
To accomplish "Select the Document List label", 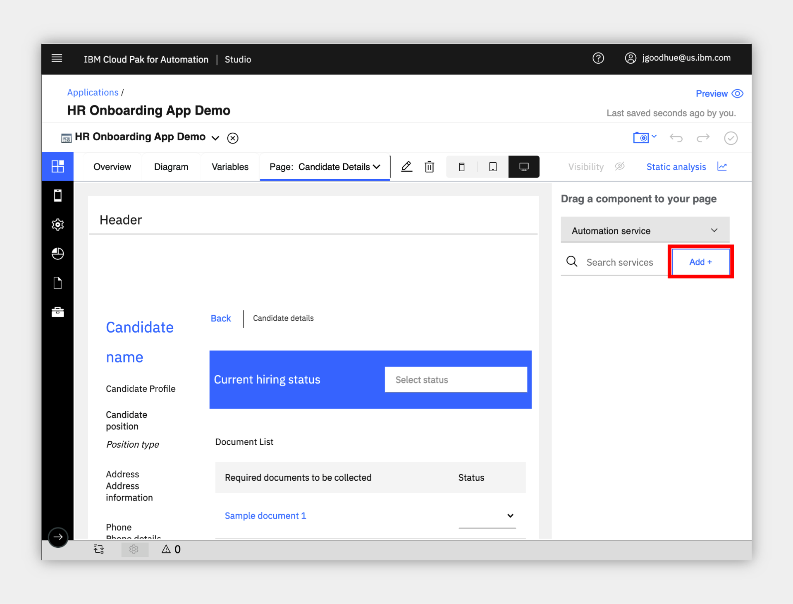I will coord(244,442).
